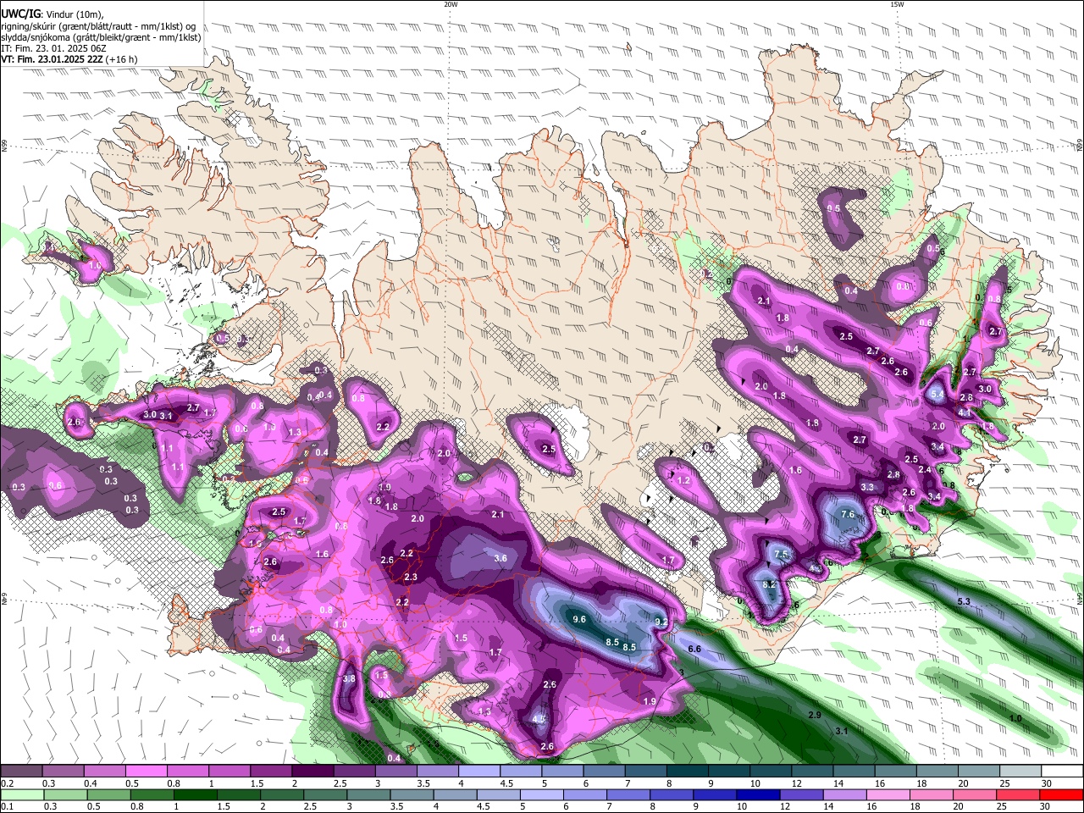Click the bright red swatch labeled 30
Screen dimensions: 1084x813
(x=1061, y=794)
